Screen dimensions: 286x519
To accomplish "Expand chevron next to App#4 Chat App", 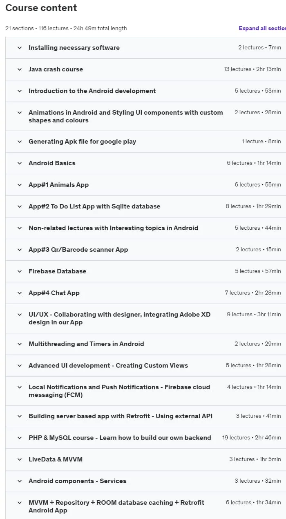I will [x=19, y=293].
